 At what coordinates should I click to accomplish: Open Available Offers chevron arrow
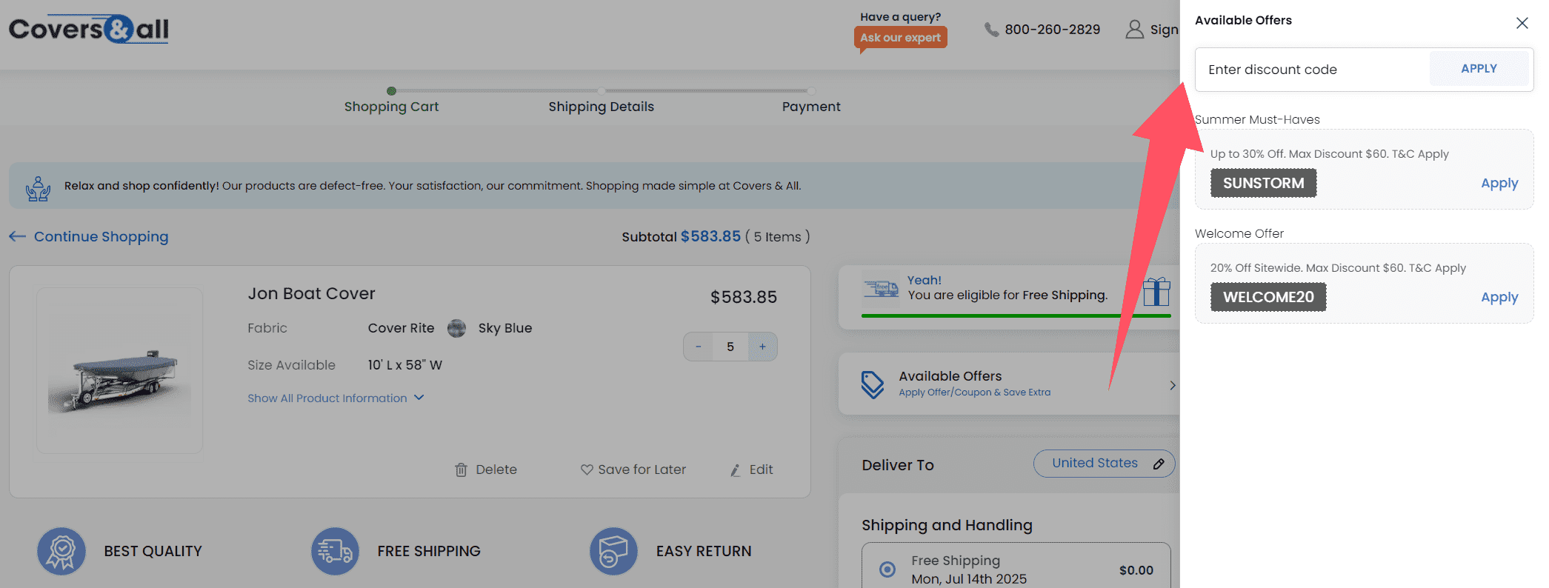click(1172, 385)
